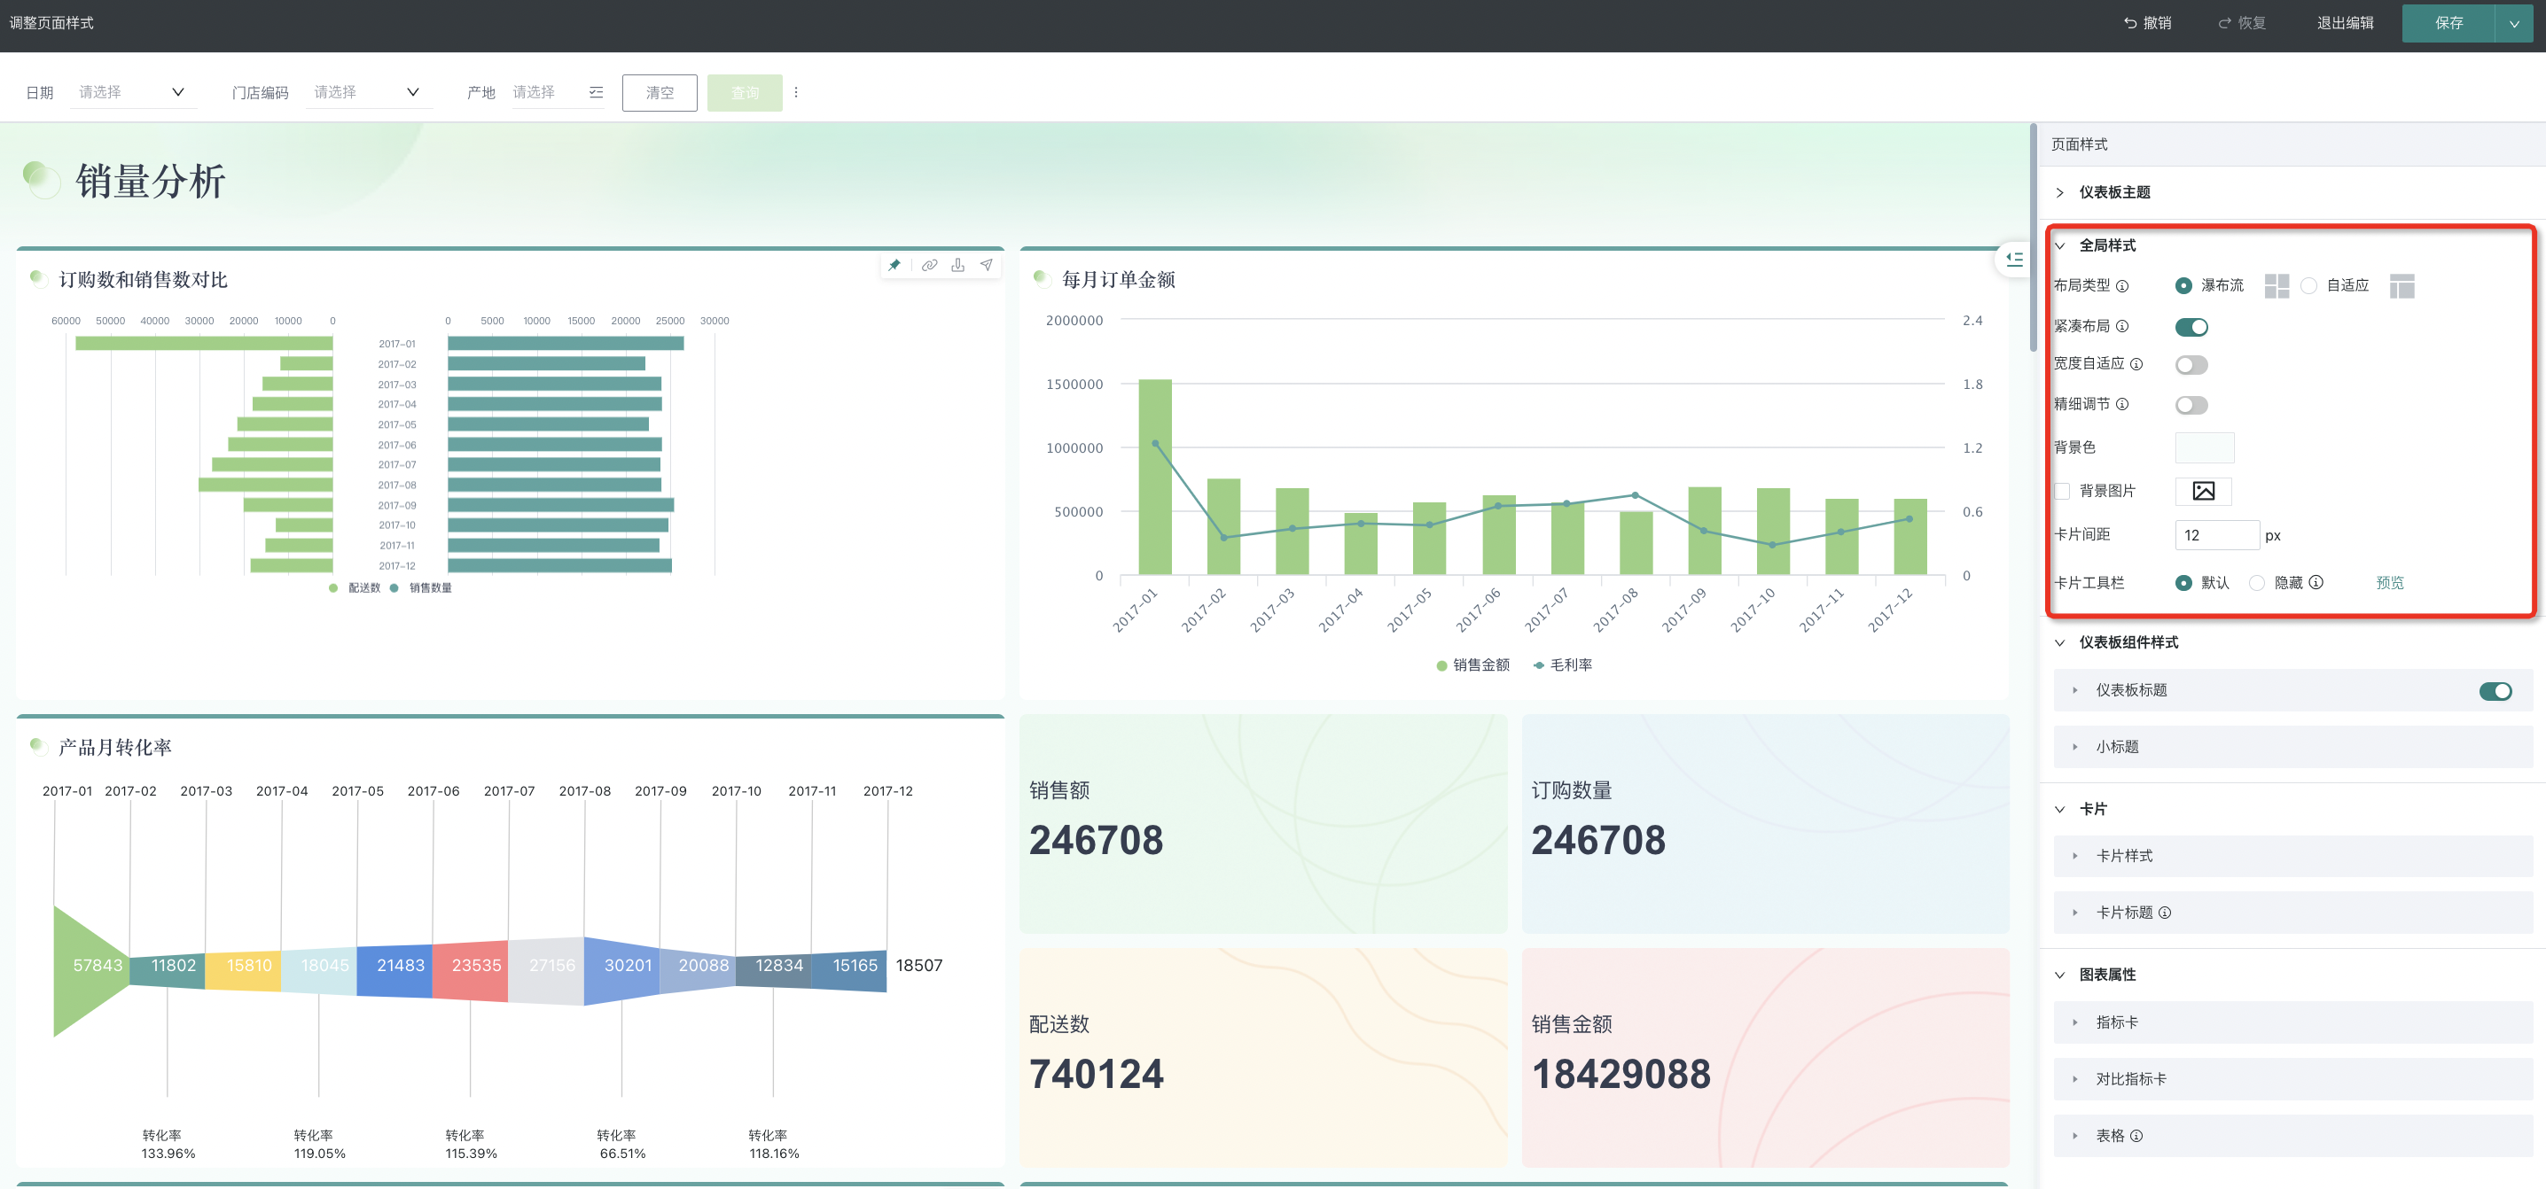
Task: Toggle the 仪表板标题 switch off
Action: 2495,691
